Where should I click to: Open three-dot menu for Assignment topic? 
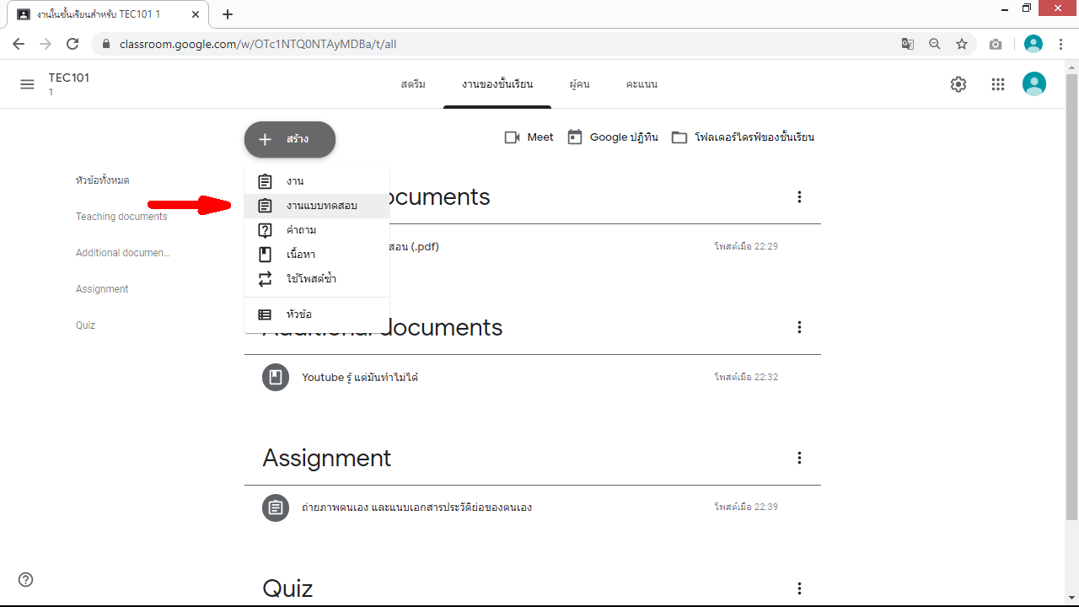point(799,458)
